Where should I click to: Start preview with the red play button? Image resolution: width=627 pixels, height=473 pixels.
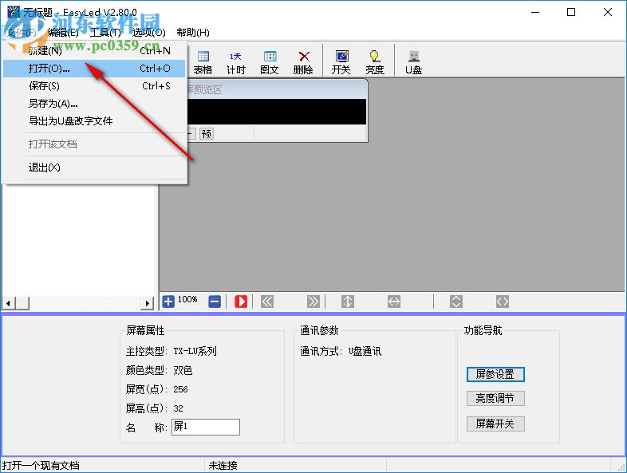point(241,302)
